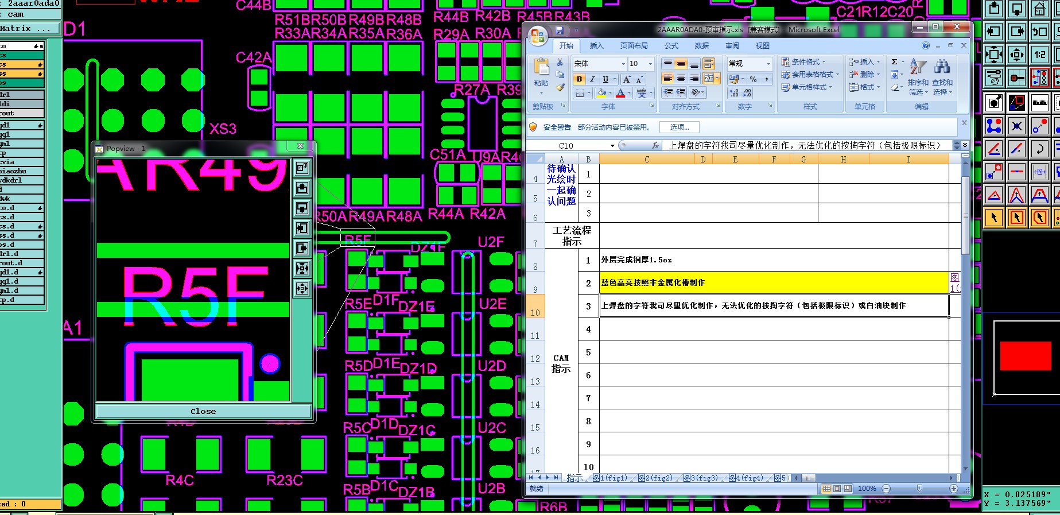Switch to Normal view in status bar
Screen dimensions: 1060x515
[826, 489]
